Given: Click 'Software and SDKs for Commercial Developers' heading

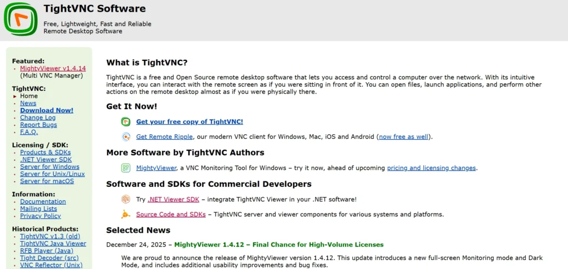Looking at the screenshot, I should pos(209,184).
